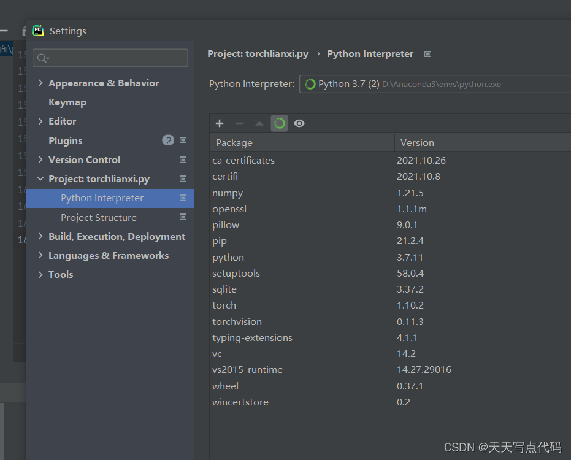This screenshot has width=571, height=460.
Task: Select the torch package row
Action: (x=390, y=305)
